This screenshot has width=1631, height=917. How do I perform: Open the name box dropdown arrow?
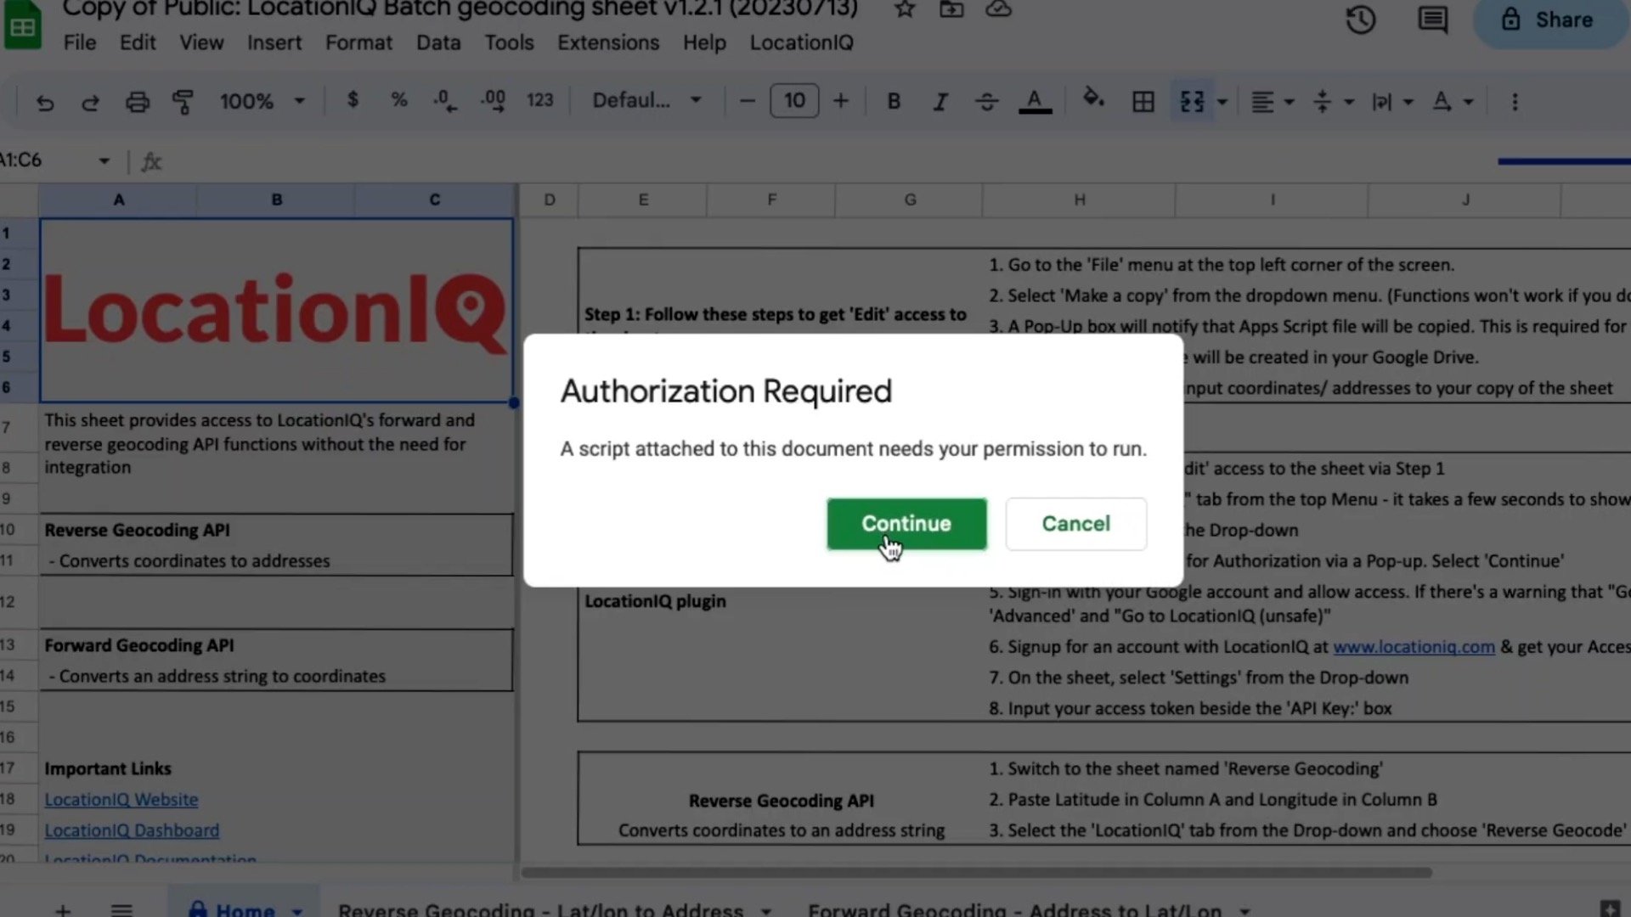pyautogui.click(x=104, y=160)
